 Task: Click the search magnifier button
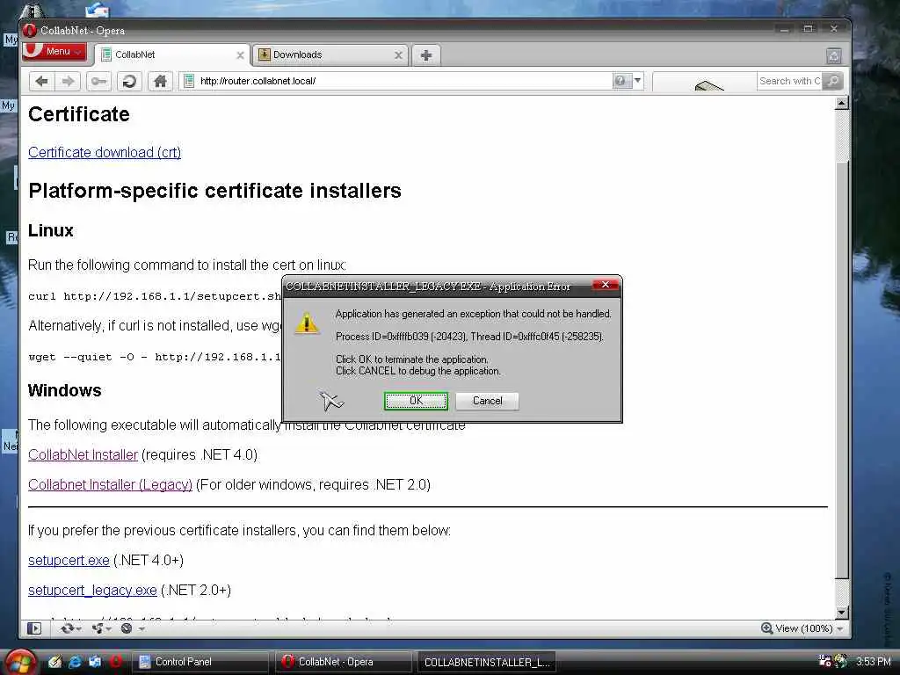click(x=832, y=81)
